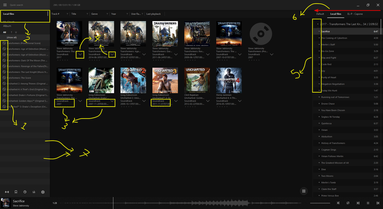Open the Transformers Revenge of the Fallen cover
Viewport: 383px width, 209px height.
coord(197,34)
